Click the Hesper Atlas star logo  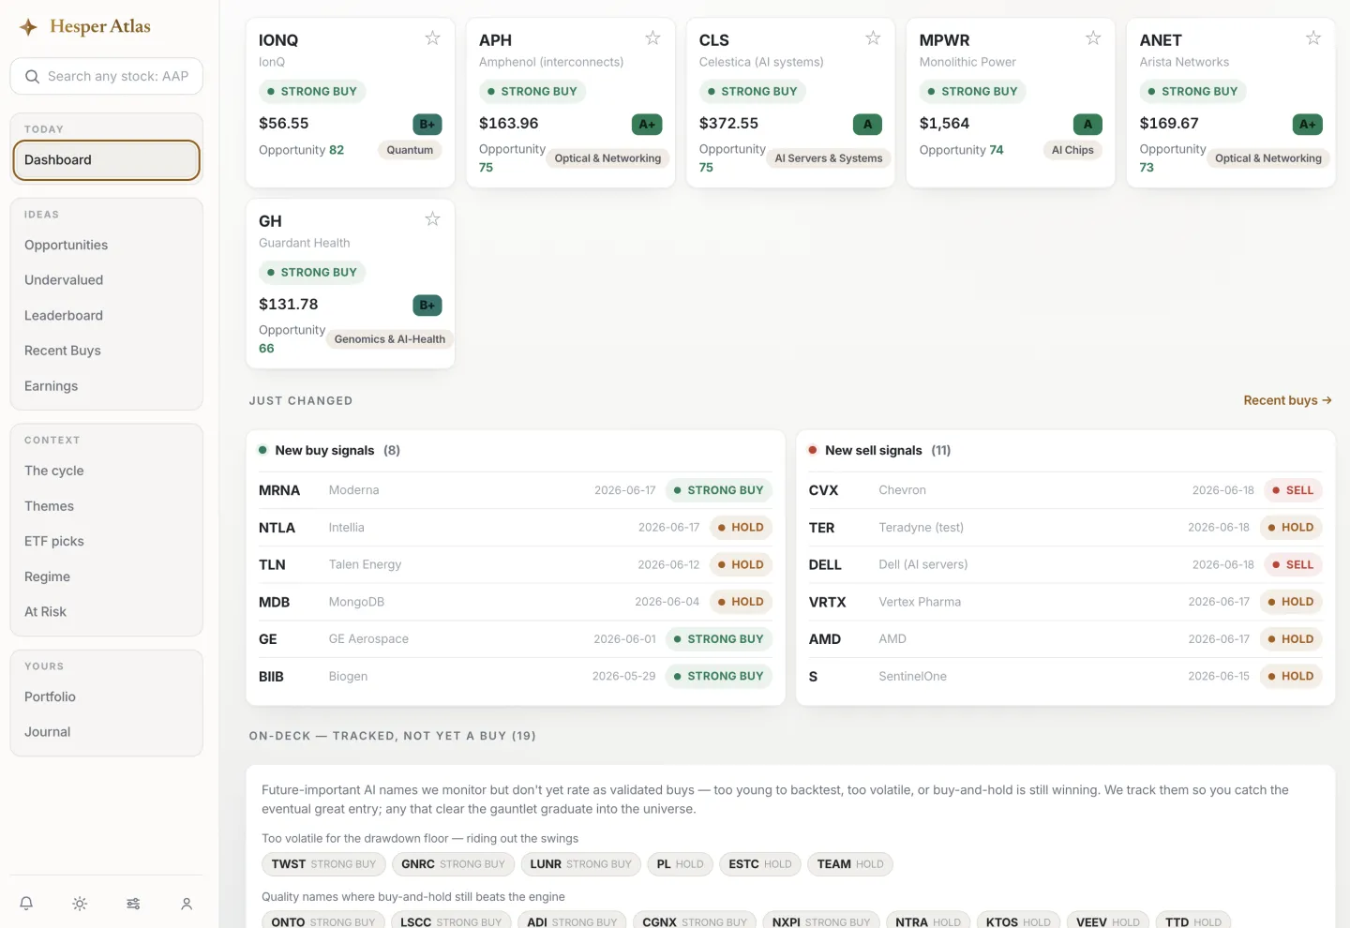click(29, 27)
